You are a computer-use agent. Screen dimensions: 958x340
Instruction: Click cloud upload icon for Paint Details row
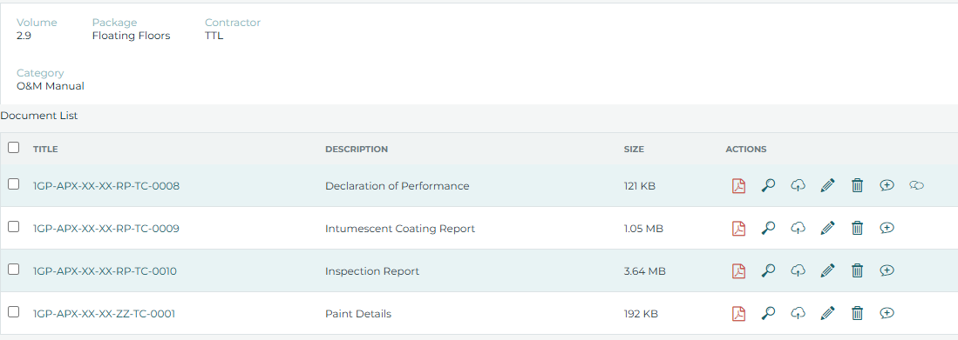tap(798, 313)
